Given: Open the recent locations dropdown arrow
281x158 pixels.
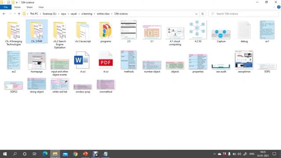Looking at the screenshot, I should pyautogui.click(x=14, y=14).
